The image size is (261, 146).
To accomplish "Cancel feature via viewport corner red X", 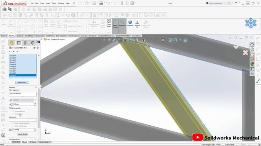I will (x=245, y=53).
